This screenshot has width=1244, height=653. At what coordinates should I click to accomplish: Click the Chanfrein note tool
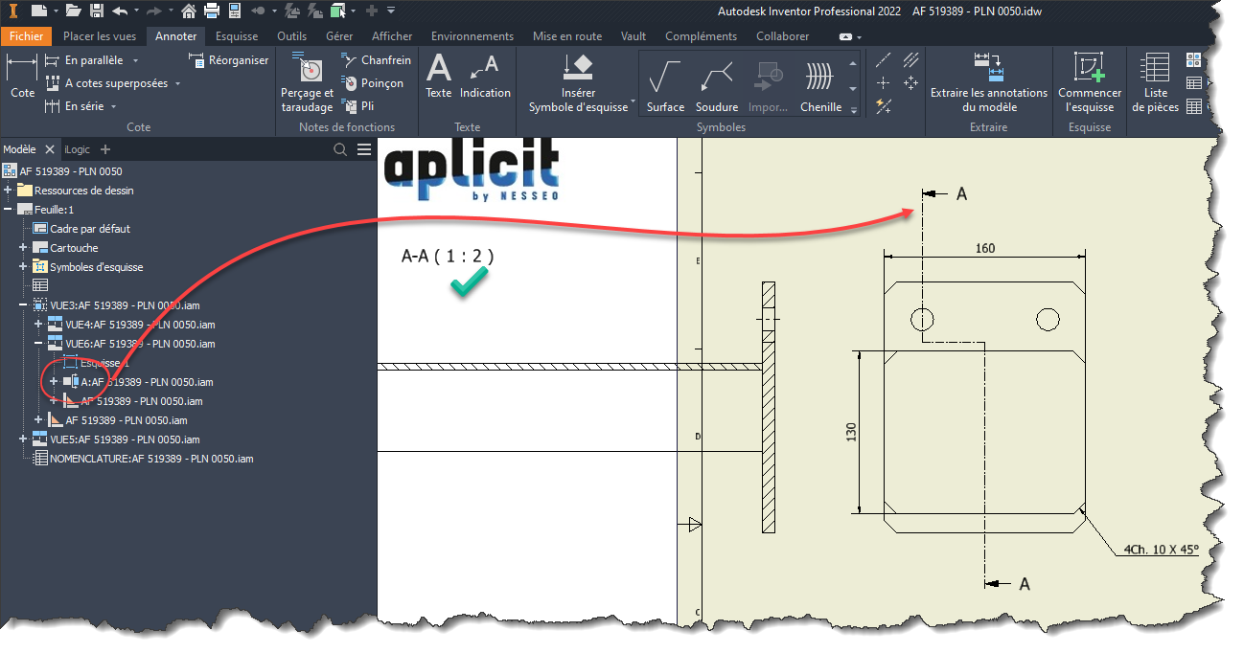tap(376, 60)
